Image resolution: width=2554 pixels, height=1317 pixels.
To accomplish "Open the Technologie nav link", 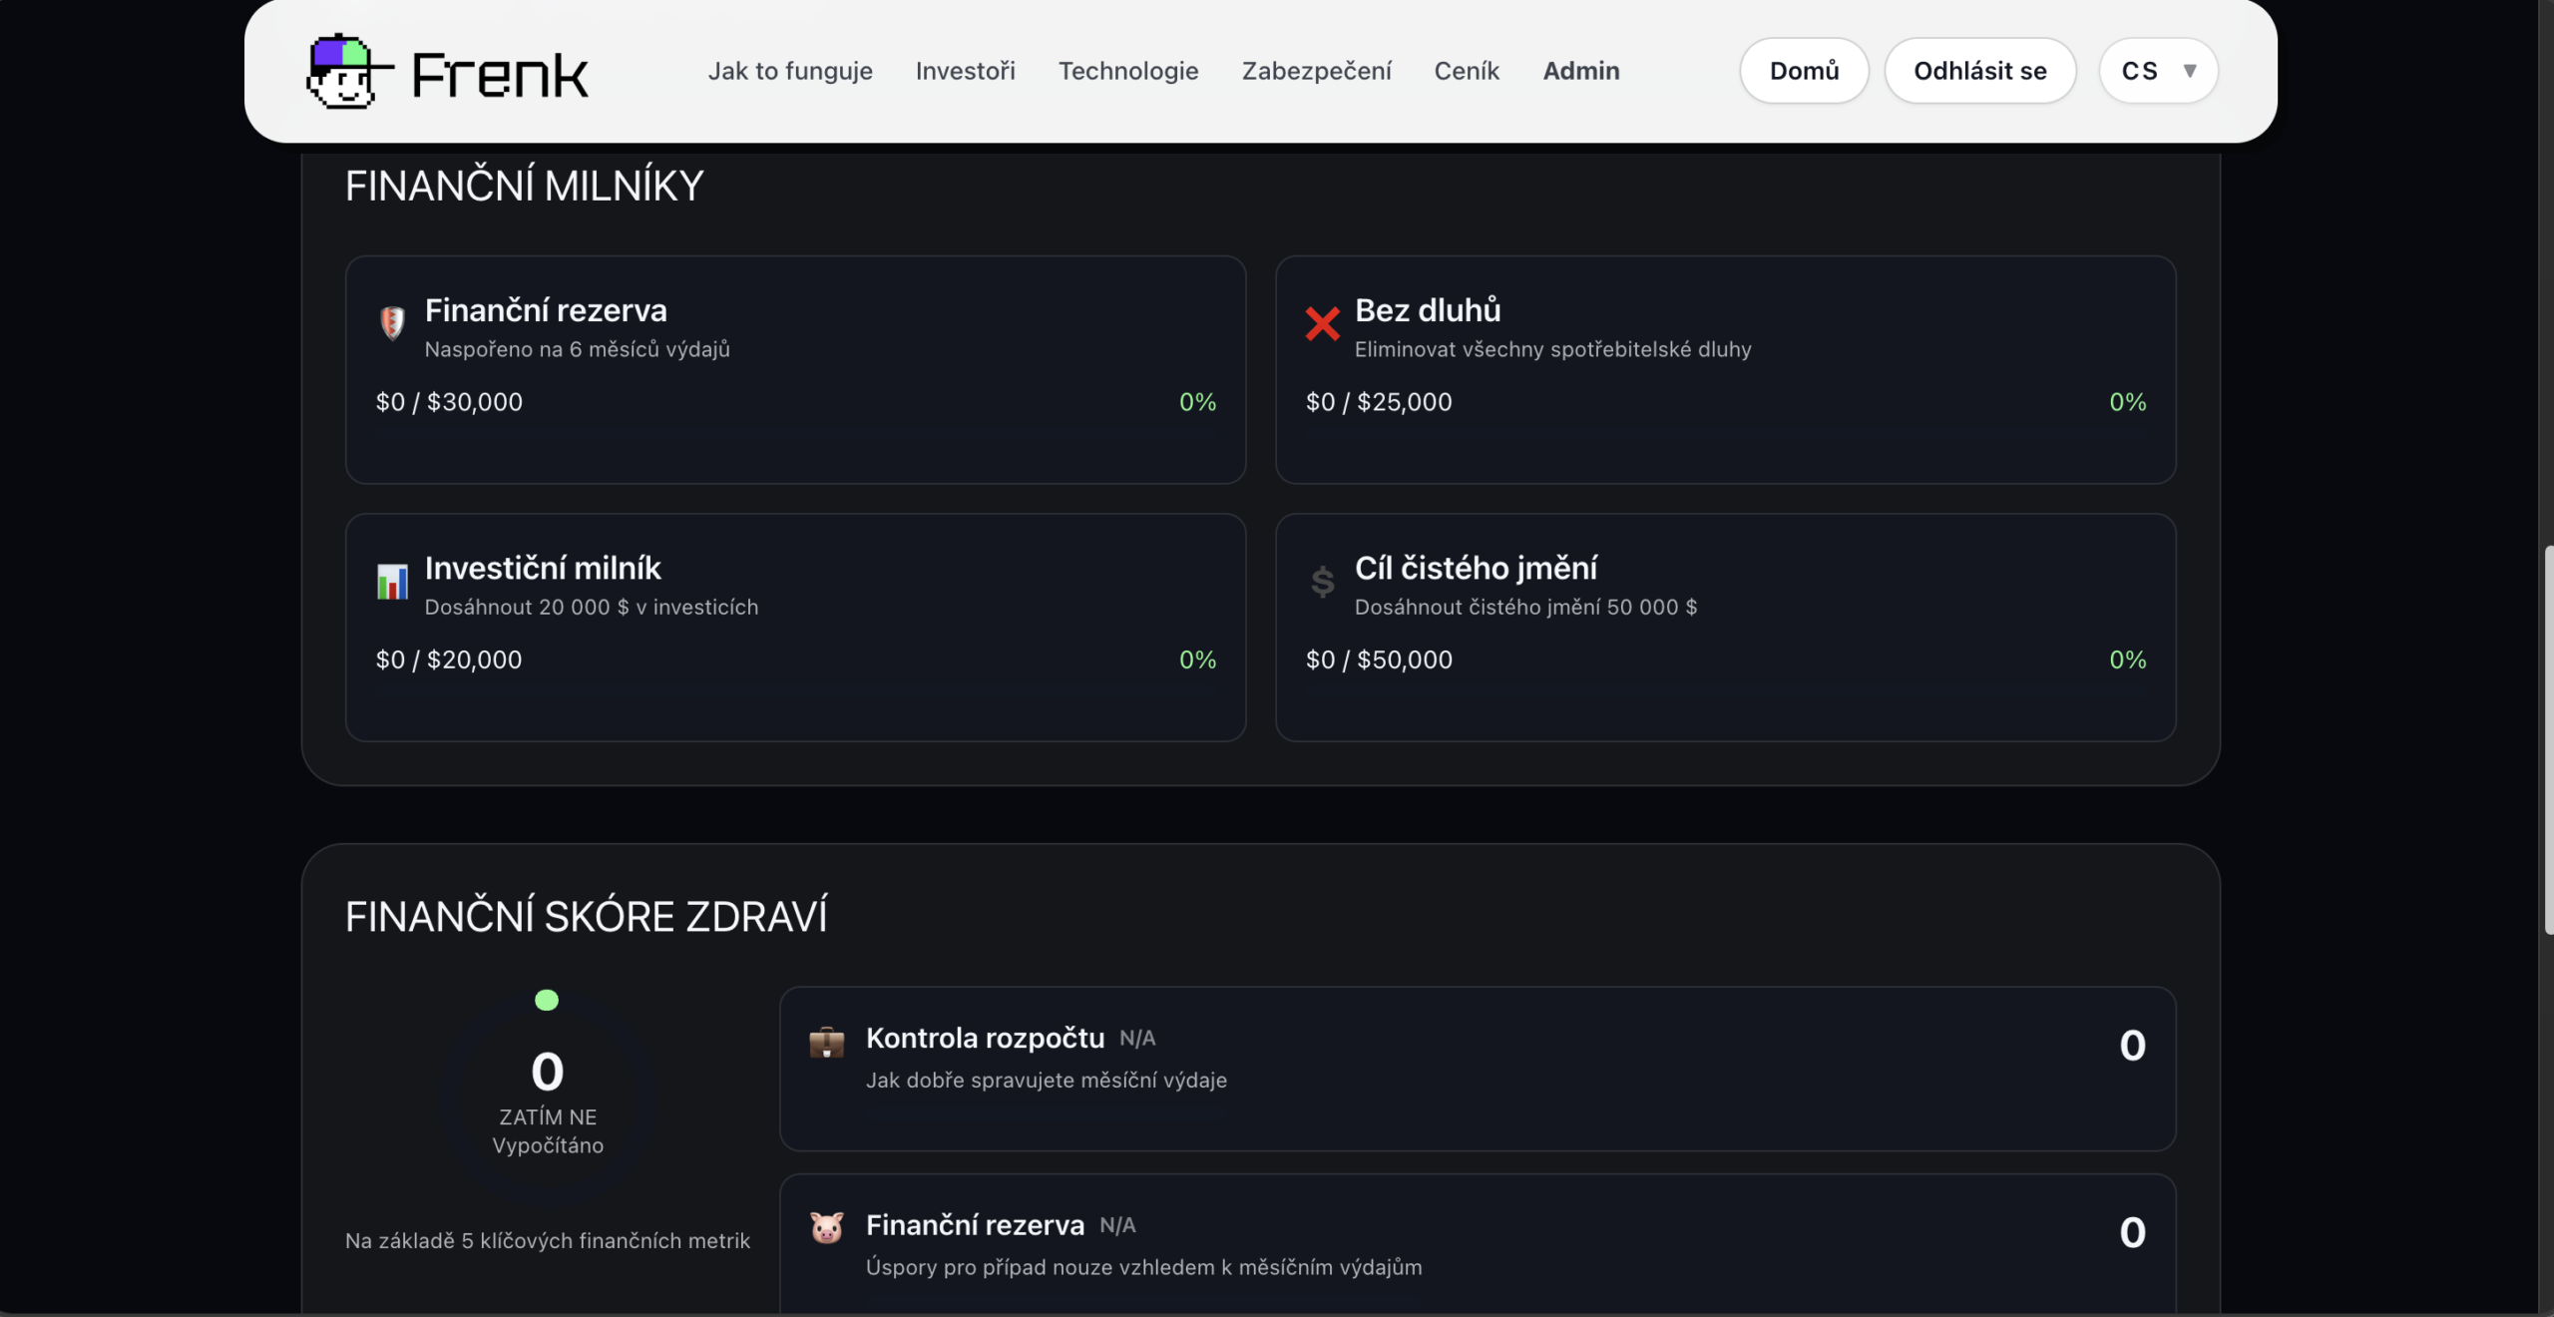I will tap(1128, 71).
